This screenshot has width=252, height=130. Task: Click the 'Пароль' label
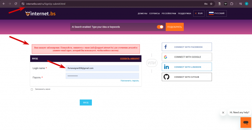point(36,77)
